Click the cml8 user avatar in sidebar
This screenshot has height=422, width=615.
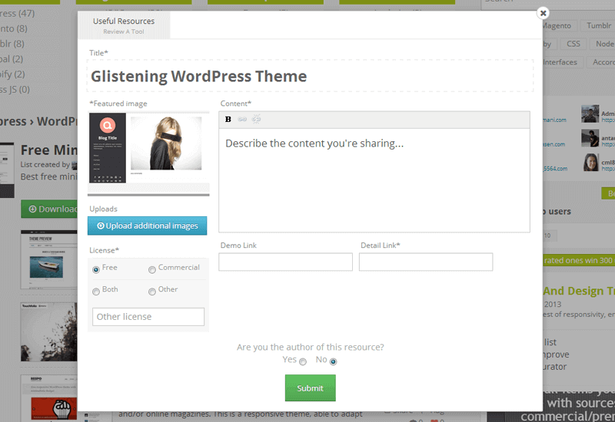(x=590, y=163)
